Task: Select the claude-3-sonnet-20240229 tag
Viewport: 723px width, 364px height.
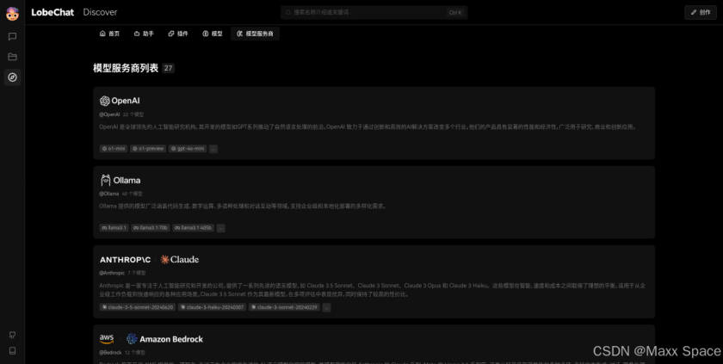Action: 284,307
